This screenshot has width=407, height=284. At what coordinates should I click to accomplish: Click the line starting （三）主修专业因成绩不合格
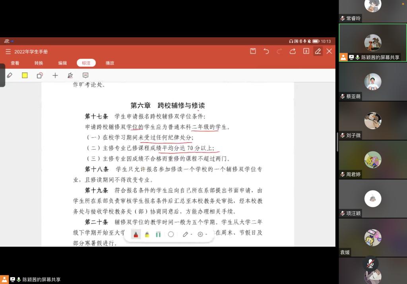coord(158,158)
